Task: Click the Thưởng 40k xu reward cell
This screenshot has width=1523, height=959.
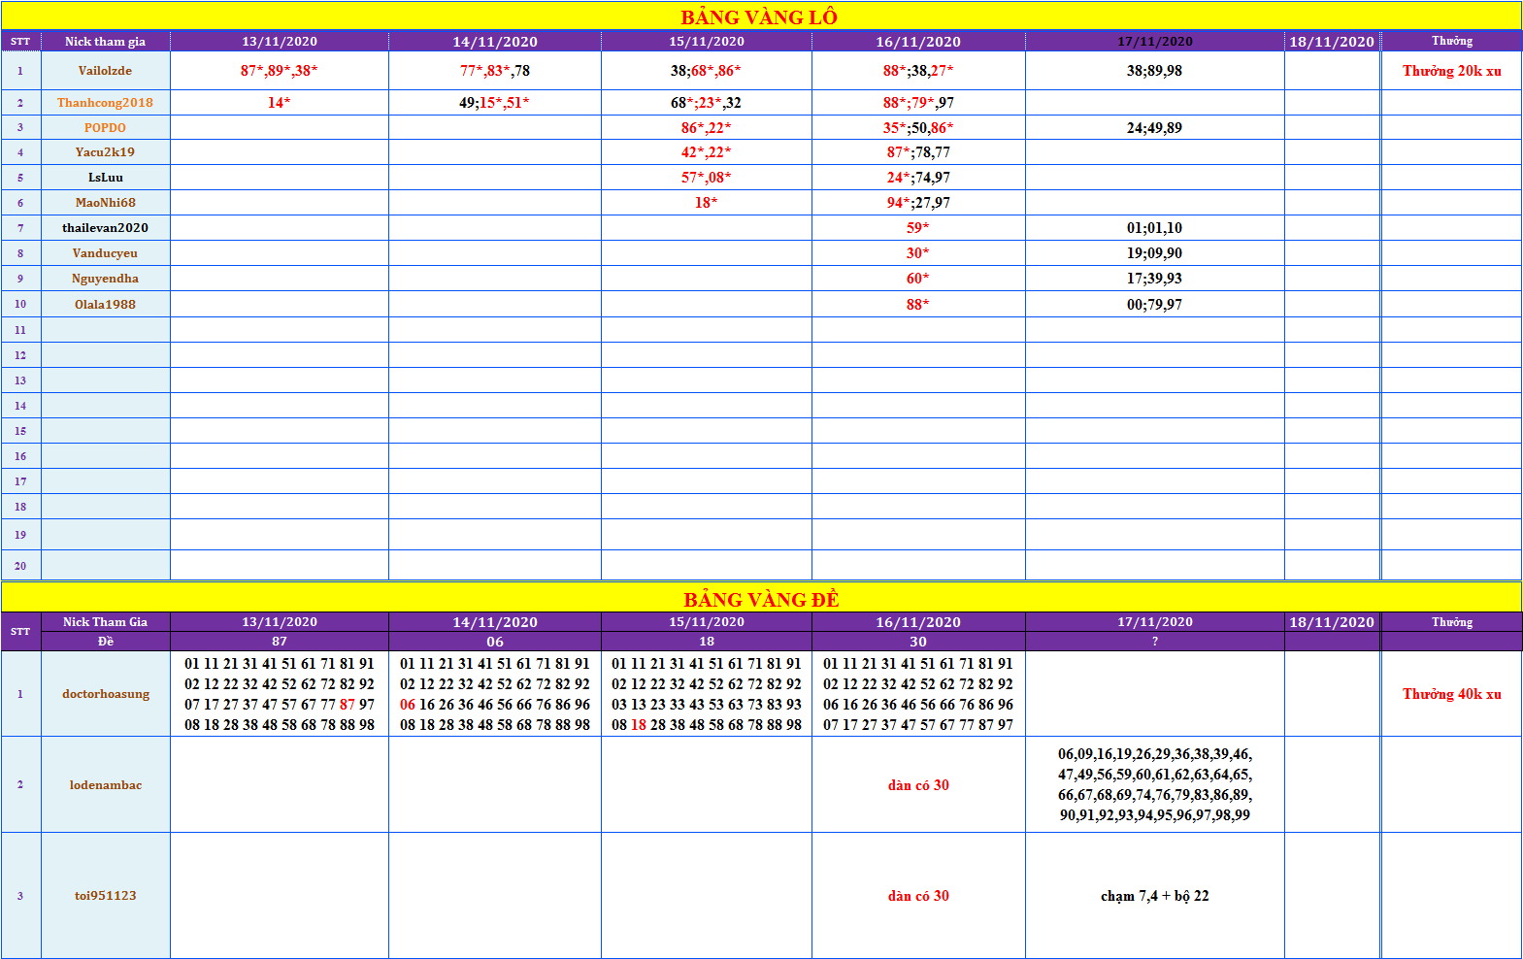Action: pos(1451,694)
